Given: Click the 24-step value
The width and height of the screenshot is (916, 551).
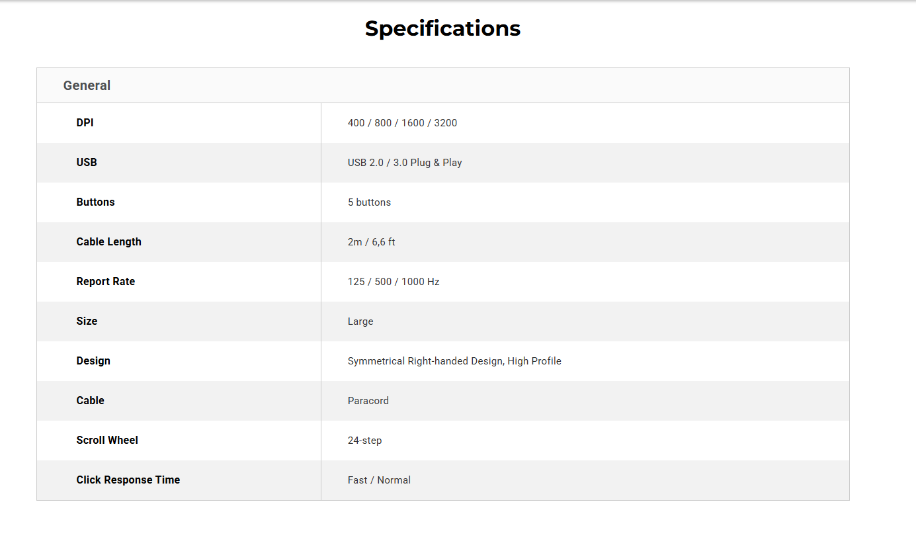Looking at the screenshot, I should (364, 441).
